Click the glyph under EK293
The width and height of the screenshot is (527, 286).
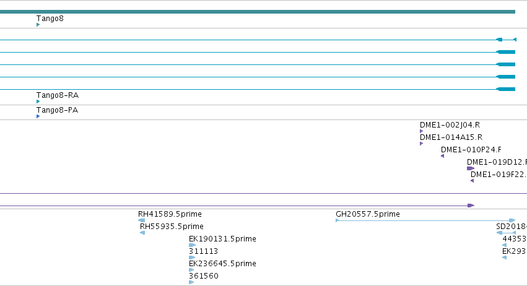(x=504, y=258)
